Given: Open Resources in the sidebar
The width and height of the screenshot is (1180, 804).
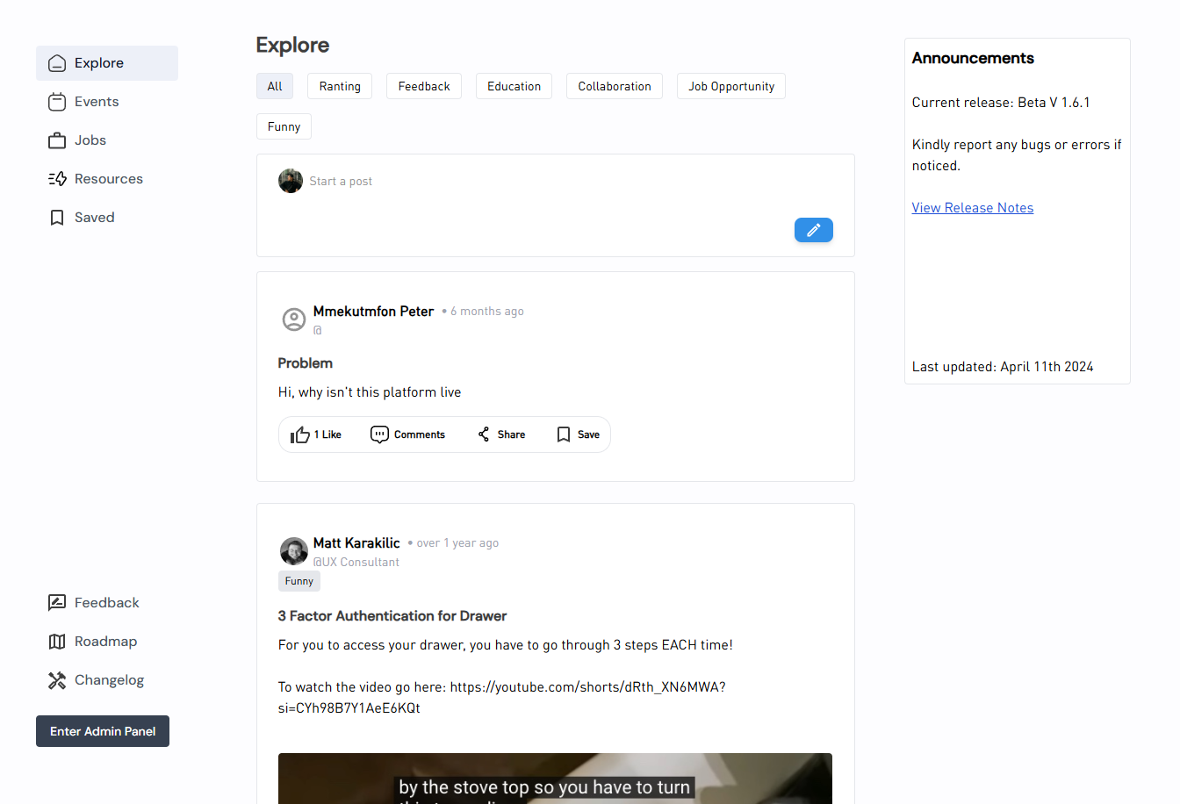Looking at the screenshot, I should (108, 179).
